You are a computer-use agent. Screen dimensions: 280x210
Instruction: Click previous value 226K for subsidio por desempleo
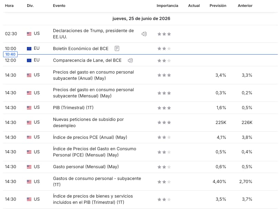pyautogui.click(x=247, y=123)
